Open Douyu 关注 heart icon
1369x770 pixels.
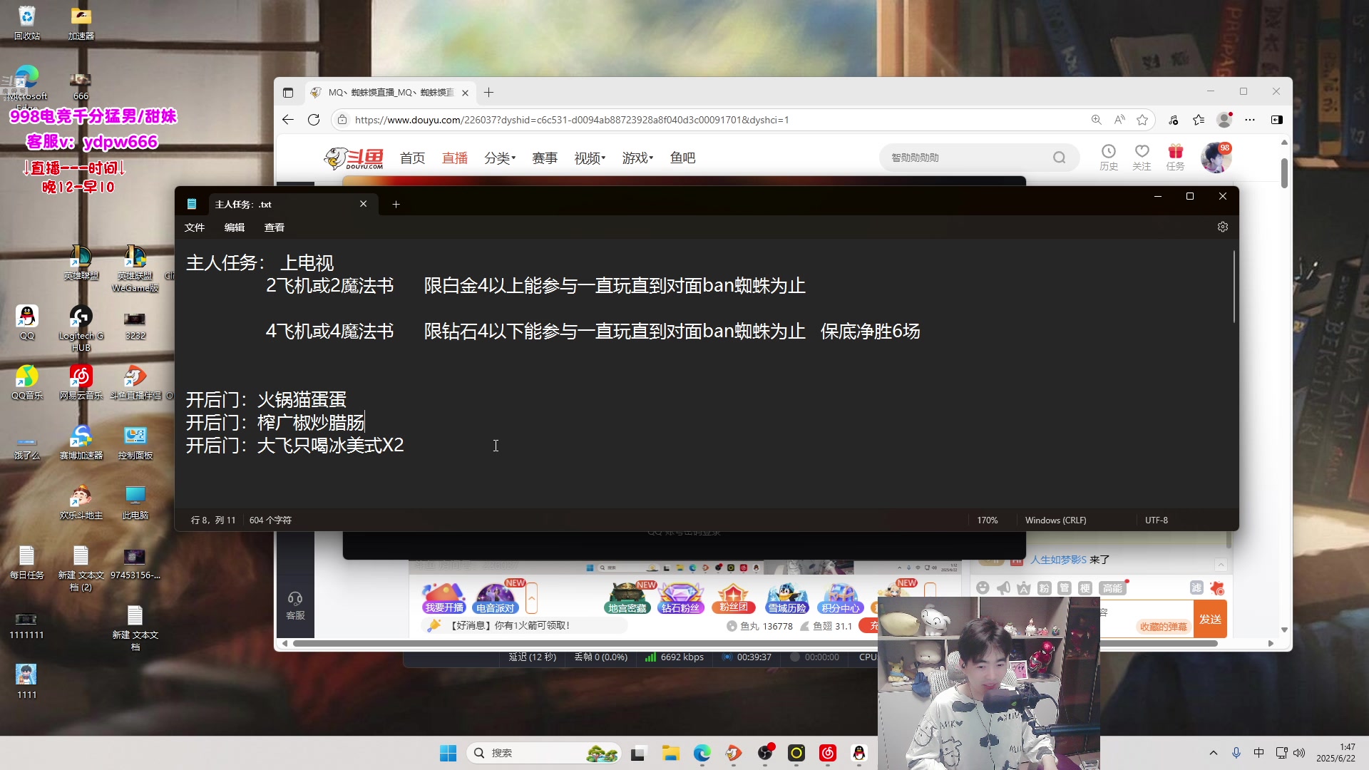pyautogui.click(x=1142, y=158)
